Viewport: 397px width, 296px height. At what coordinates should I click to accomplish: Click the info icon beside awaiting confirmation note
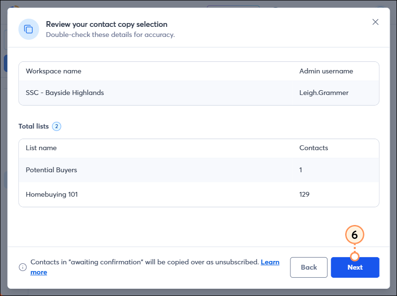tap(23, 267)
